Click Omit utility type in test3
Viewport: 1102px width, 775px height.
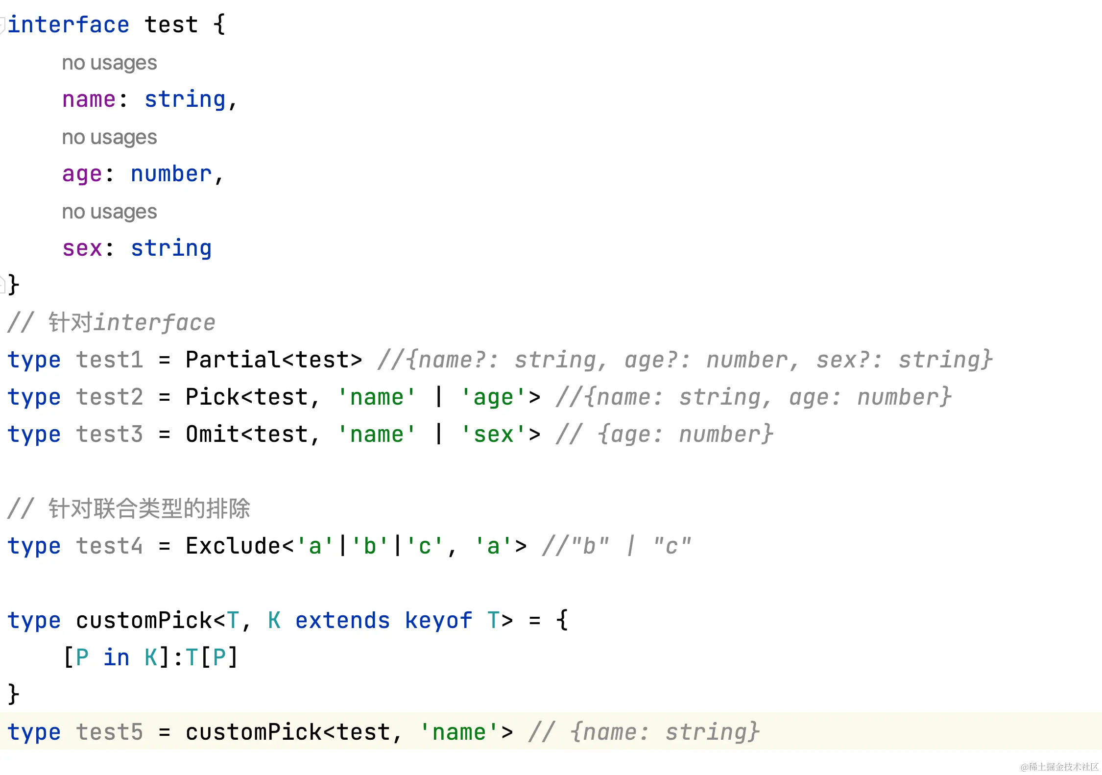[x=212, y=435]
